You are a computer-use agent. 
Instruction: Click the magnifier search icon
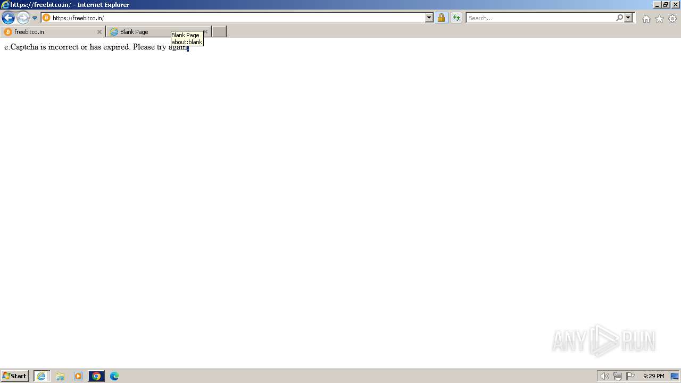619,18
